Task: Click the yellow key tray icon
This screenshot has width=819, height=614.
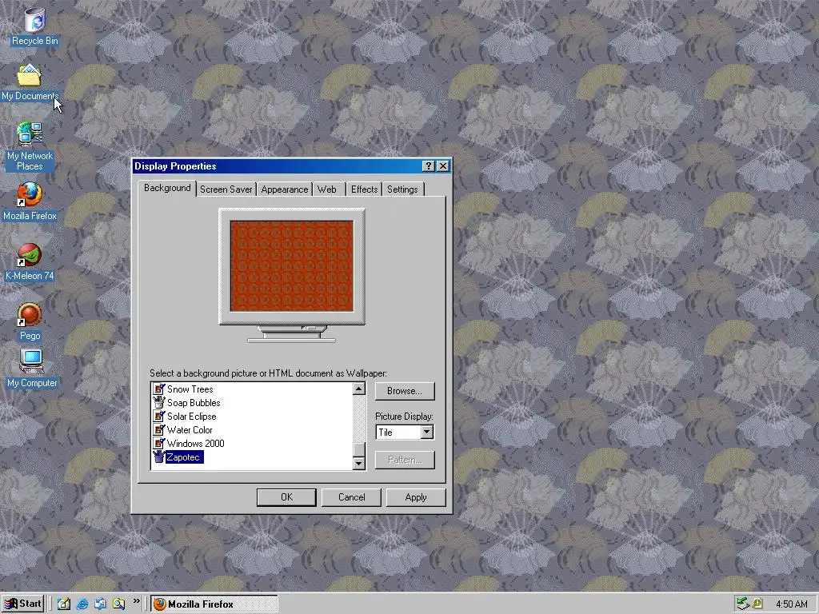Action: tap(757, 604)
